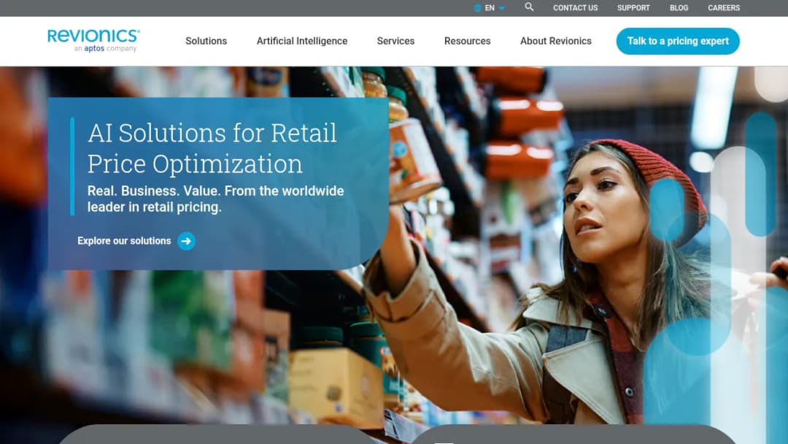Open the Blog link
The image size is (788, 444).
click(x=679, y=8)
